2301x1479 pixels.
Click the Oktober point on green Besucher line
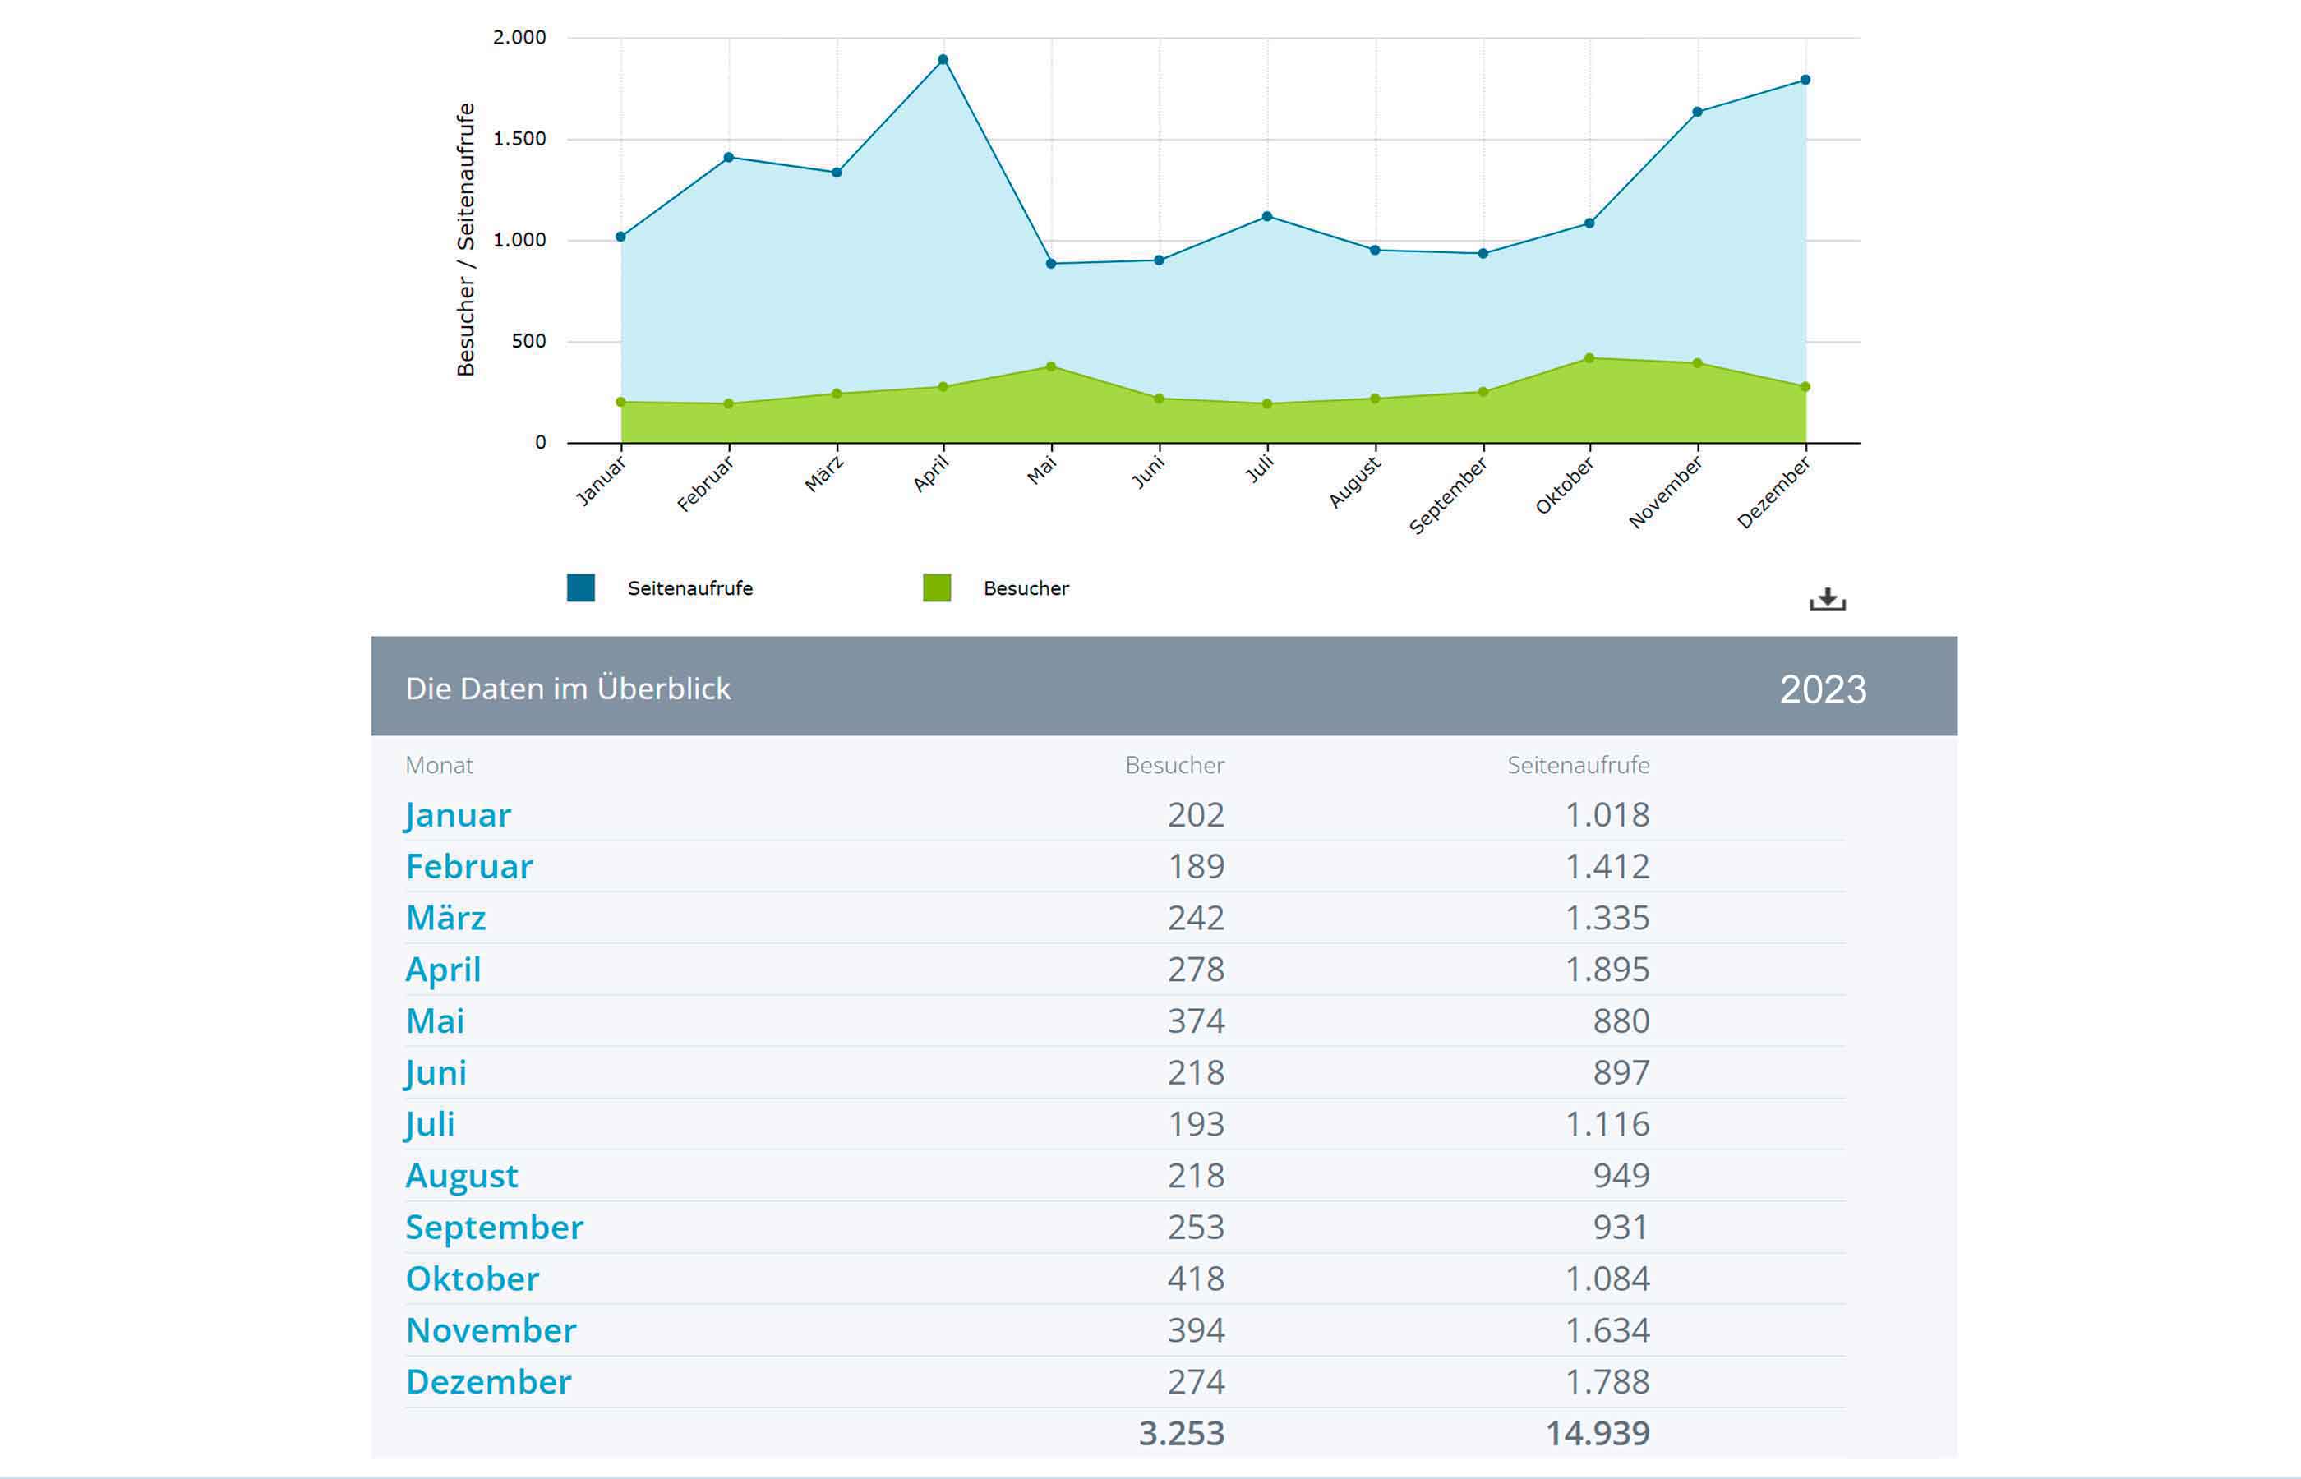[x=1589, y=358]
